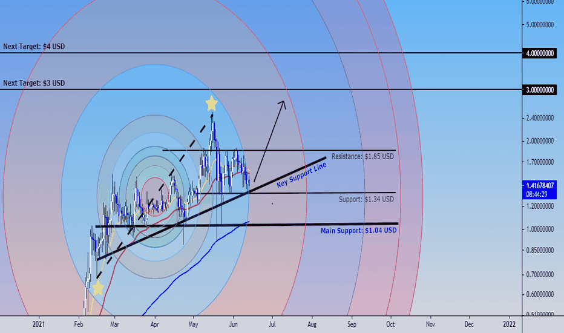Click the May label on time axis
This screenshot has width=564, height=333.
193,325
